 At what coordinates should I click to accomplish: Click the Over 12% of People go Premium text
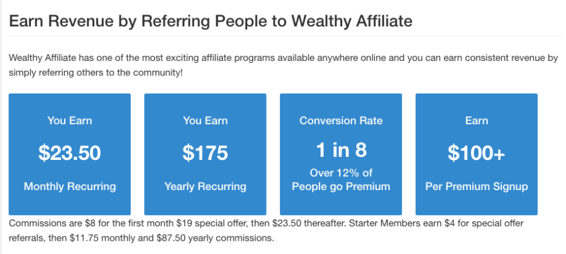pos(341,180)
